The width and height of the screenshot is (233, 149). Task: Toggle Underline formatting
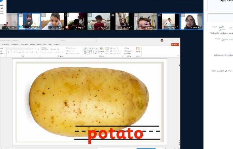14,52
